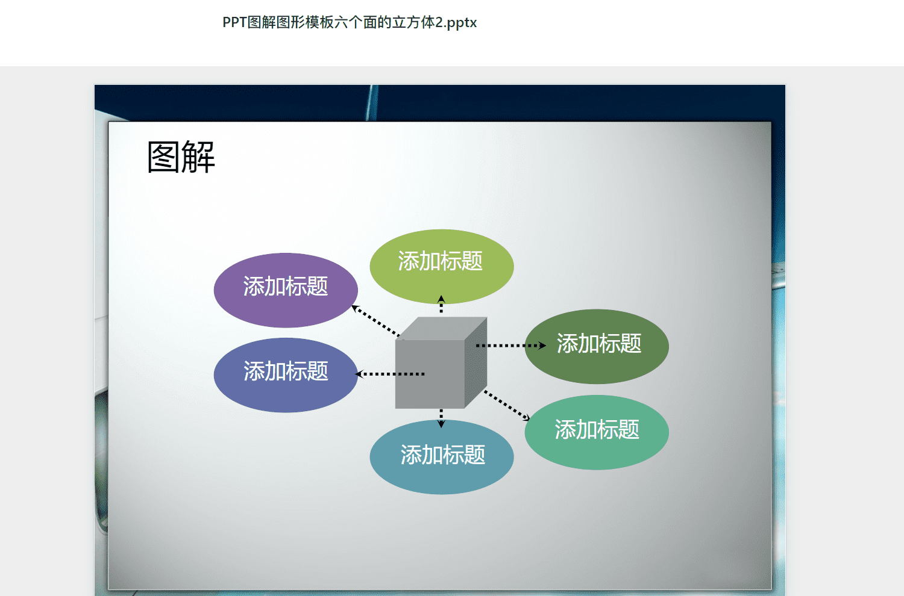Select the light green top 添加标题 ellipse
This screenshot has height=596, width=904.
(442, 266)
